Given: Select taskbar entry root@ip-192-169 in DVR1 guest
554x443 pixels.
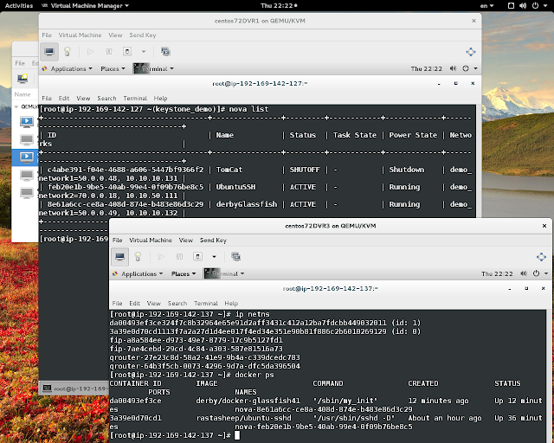Looking at the screenshot, I should point(74,388).
